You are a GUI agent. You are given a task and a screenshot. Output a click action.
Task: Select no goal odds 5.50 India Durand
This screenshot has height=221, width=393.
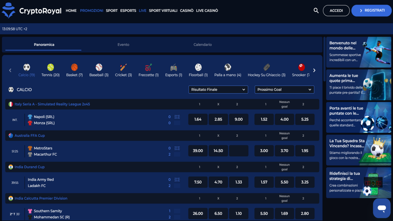coord(284,182)
